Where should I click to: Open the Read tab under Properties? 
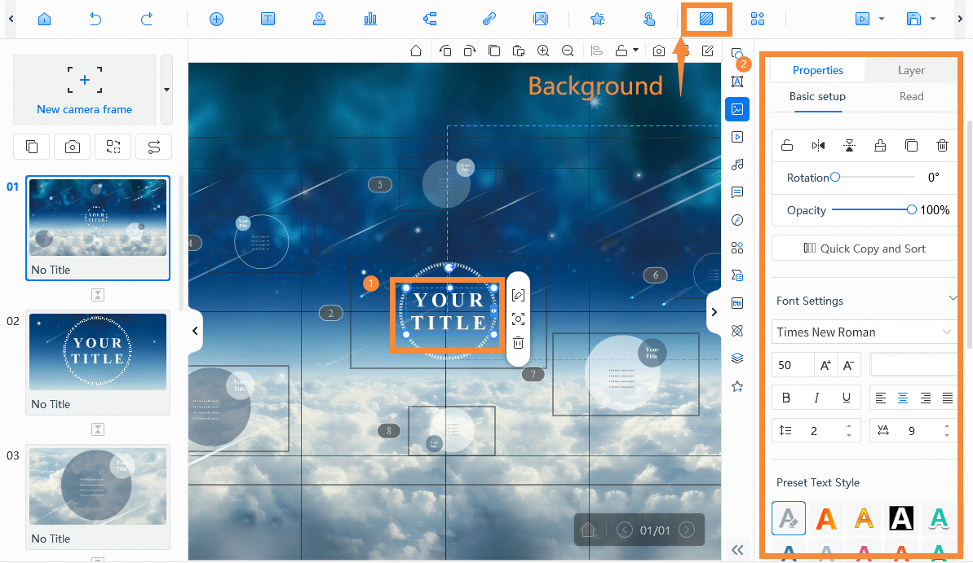click(911, 96)
